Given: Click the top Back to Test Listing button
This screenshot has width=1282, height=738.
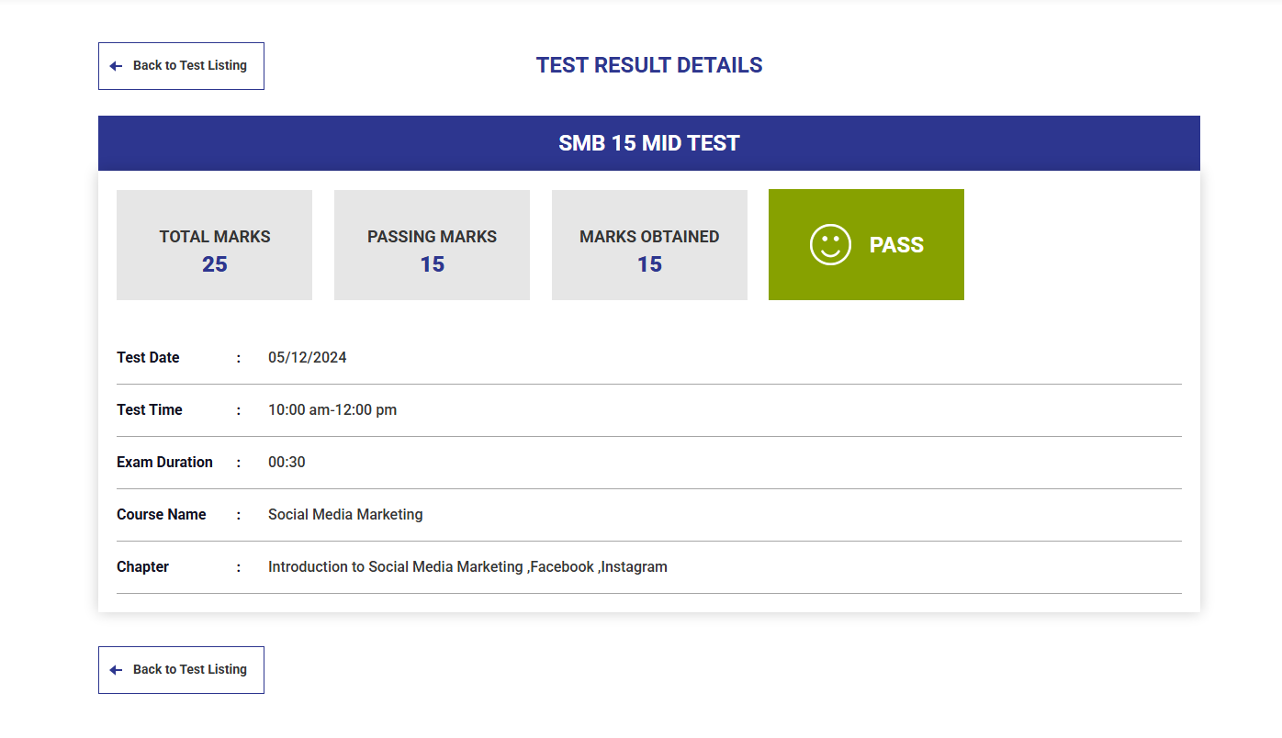Looking at the screenshot, I should [x=181, y=66].
